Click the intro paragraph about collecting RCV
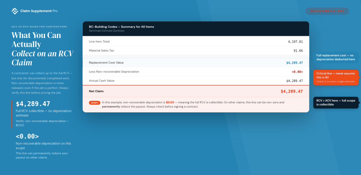This screenshot has height=175, width=361. [x=42, y=83]
